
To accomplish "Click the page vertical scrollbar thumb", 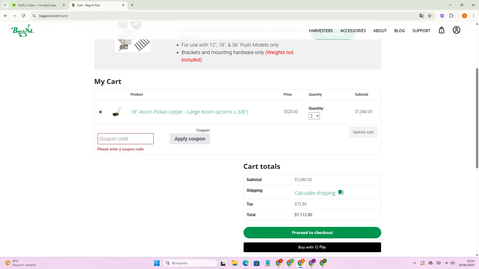I will pos(477,118).
